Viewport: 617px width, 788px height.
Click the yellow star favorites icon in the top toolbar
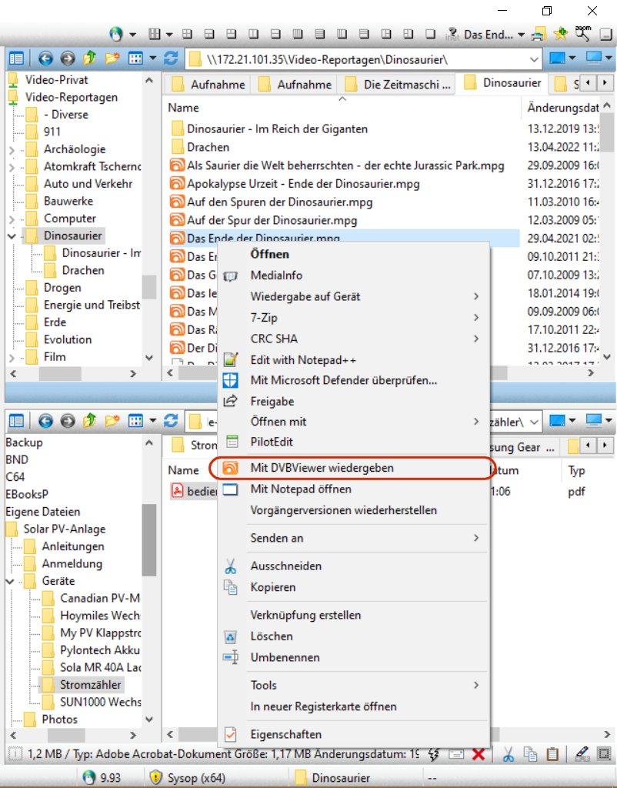click(x=561, y=34)
